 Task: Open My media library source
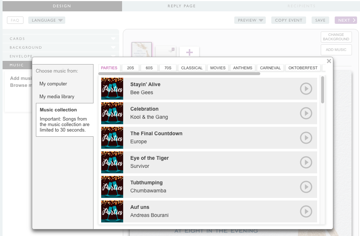point(57,97)
